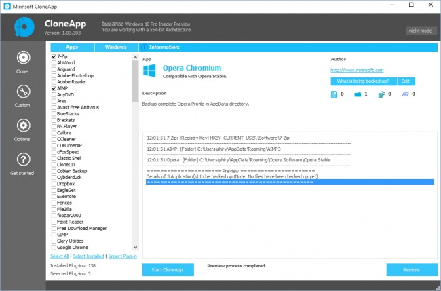441x291 pixels.
Task: Click the Mirinsoft title bar app icon
Action: (7, 6)
